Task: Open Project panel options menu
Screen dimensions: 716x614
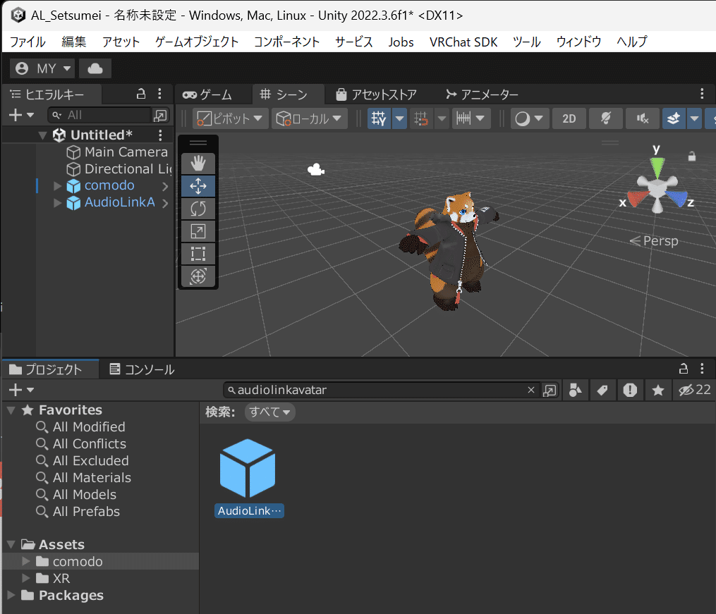Action: tap(702, 369)
